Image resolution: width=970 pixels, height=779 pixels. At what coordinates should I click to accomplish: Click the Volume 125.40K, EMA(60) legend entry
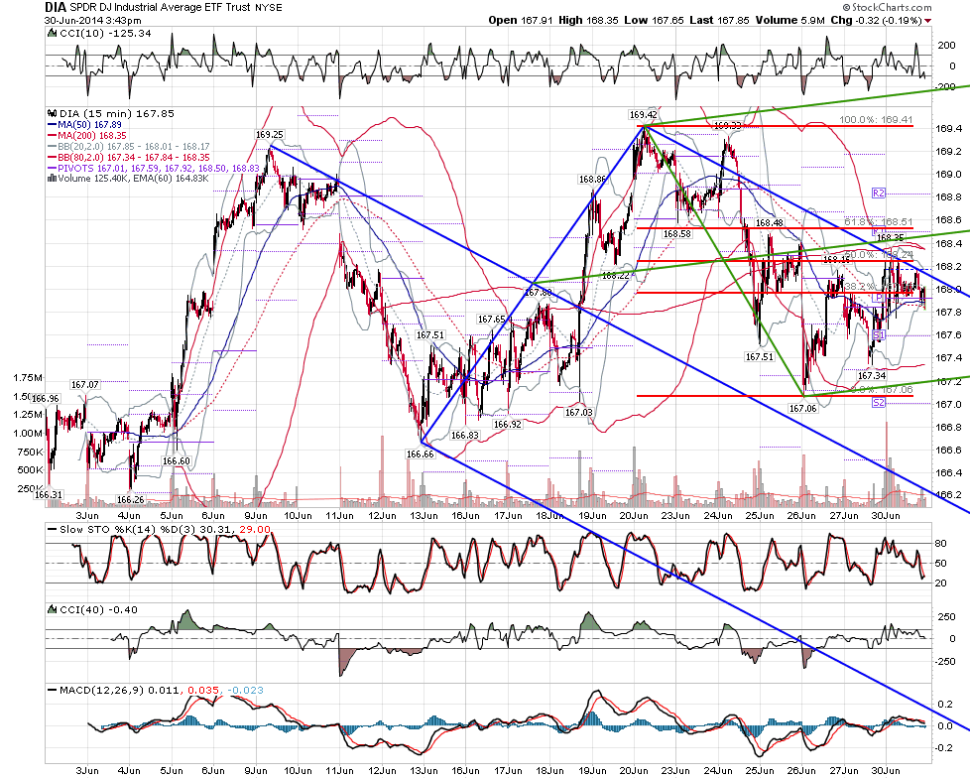[128, 179]
